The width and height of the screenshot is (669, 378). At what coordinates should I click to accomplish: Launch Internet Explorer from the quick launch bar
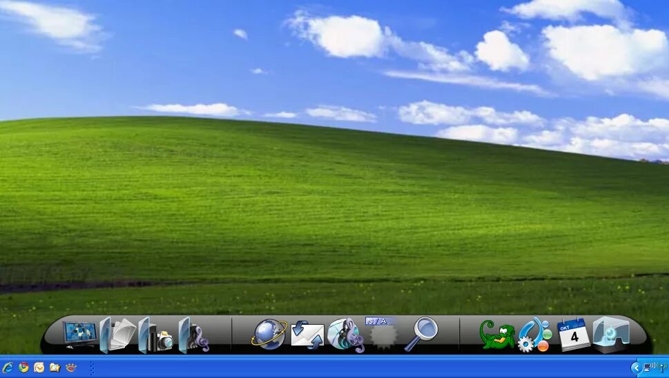[8, 368]
